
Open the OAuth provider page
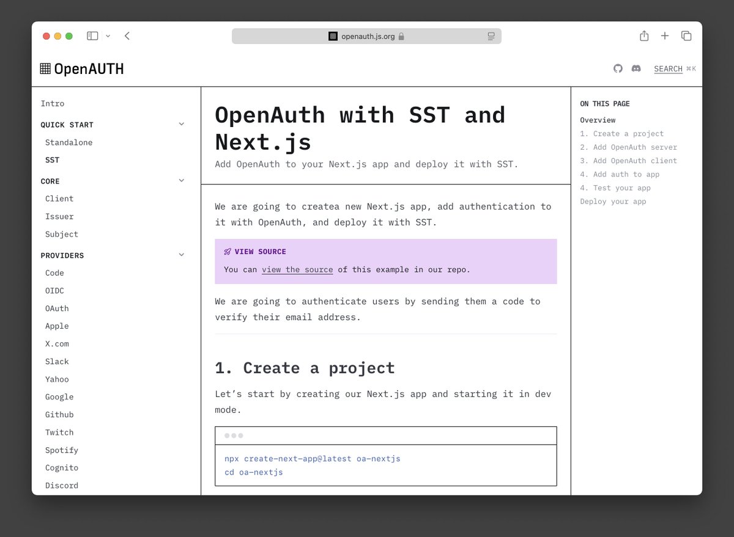57,309
